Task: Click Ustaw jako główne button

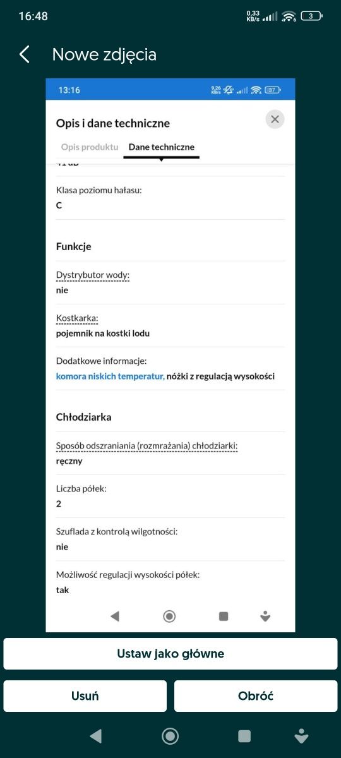Action: coord(170,654)
